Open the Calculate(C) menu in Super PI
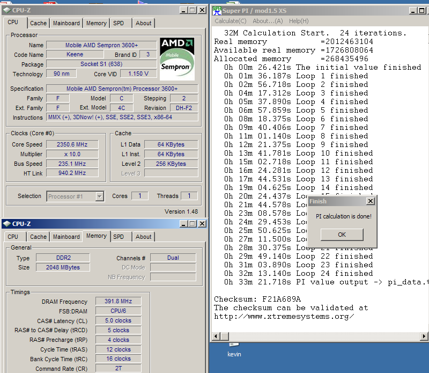This screenshot has height=373, width=429. click(x=231, y=21)
